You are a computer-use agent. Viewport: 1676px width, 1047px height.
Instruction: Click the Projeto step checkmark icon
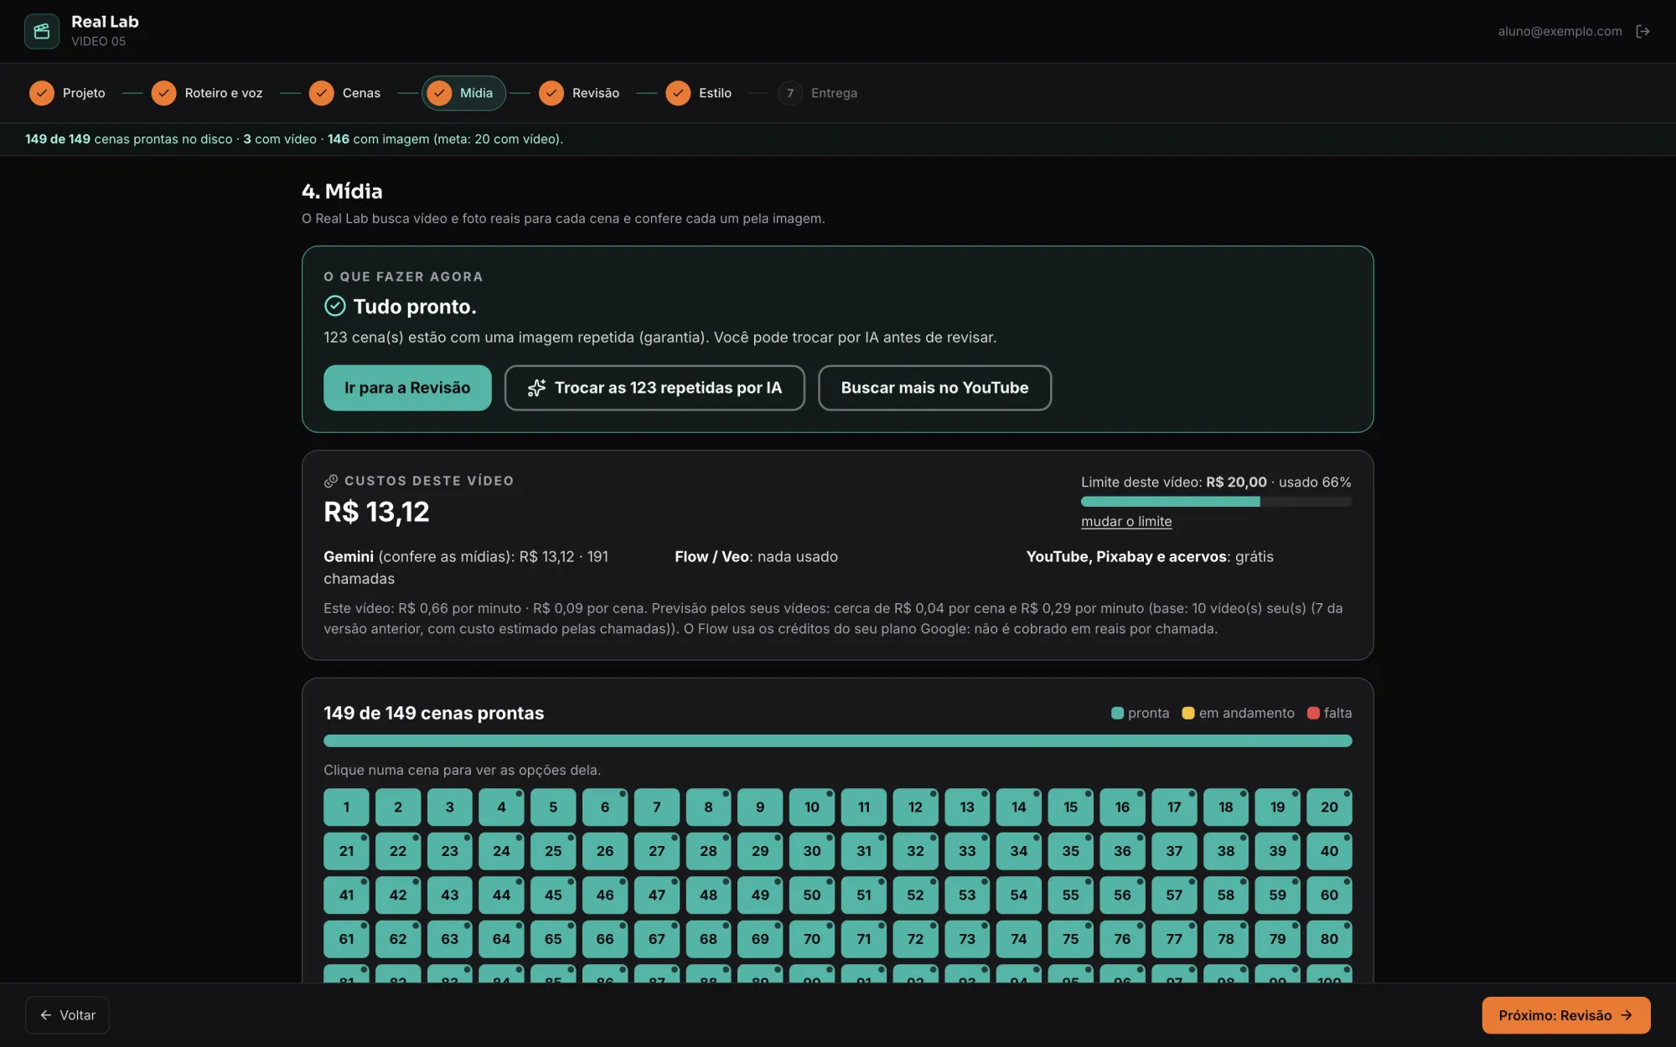(x=41, y=93)
